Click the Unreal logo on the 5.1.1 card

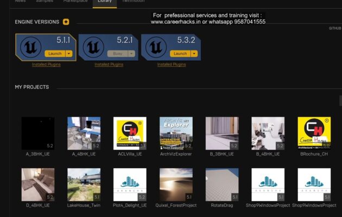pyautogui.click(x=30, y=47)
